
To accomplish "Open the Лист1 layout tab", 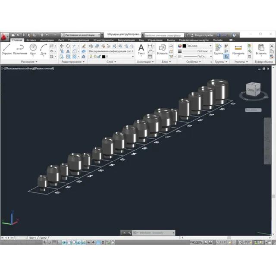I will (32, 238).
